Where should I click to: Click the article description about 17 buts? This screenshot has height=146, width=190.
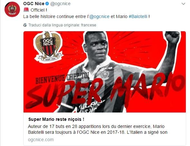coord(98,129)
